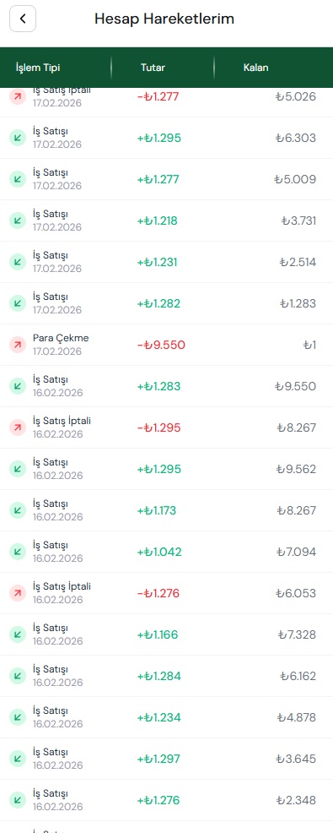Click red arrow icon of the -₺1.276 cancellation
The image size is (333, 833).
18,593
